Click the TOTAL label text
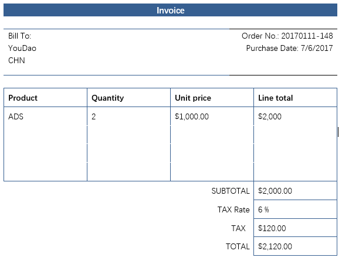Viewport: 342px width, 261px height. (x=238, y=246)
